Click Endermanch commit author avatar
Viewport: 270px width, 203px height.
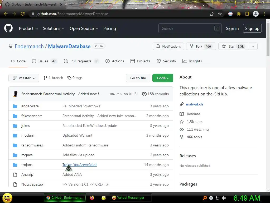pyautogui.click(x=15, y=94)
